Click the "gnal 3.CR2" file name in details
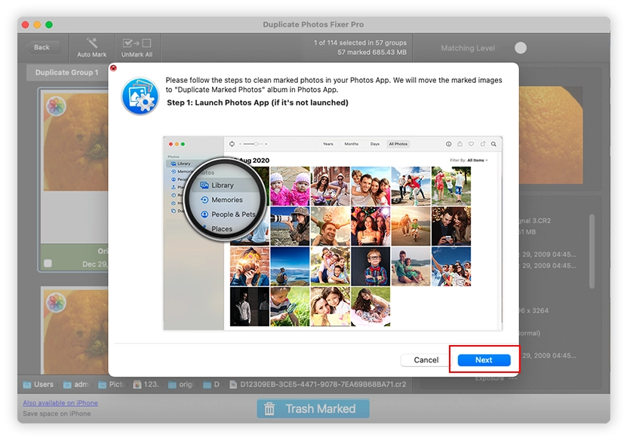The image size is (627, 440). pos(535,221)
